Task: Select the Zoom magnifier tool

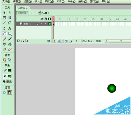Action: [x=10, y=60]
